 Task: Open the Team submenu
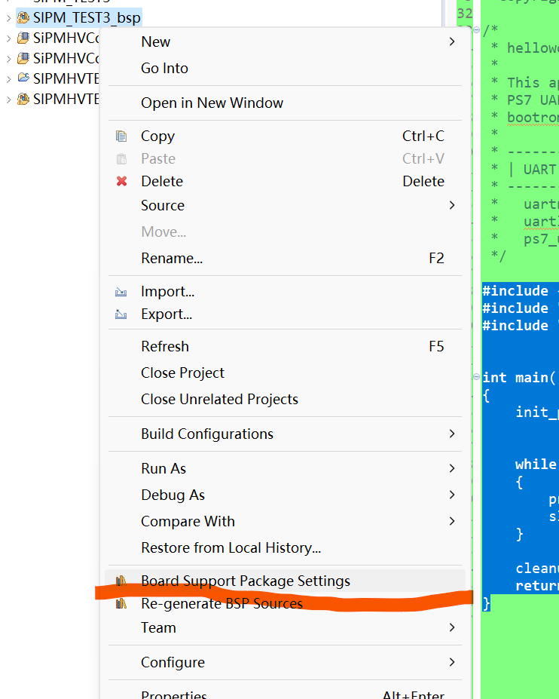(285, 627)
